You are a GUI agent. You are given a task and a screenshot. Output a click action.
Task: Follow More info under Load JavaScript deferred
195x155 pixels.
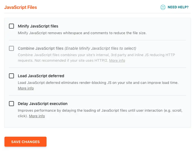pyautogui.click(x=26, y=88)
